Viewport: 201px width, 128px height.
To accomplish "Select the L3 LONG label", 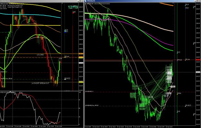I will tap(40, 55).
